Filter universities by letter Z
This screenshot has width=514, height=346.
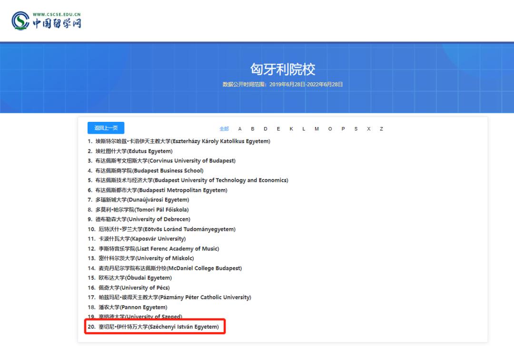click(381, 129)
